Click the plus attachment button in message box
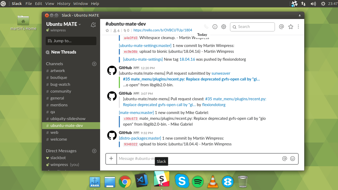 tap(111, 159)
